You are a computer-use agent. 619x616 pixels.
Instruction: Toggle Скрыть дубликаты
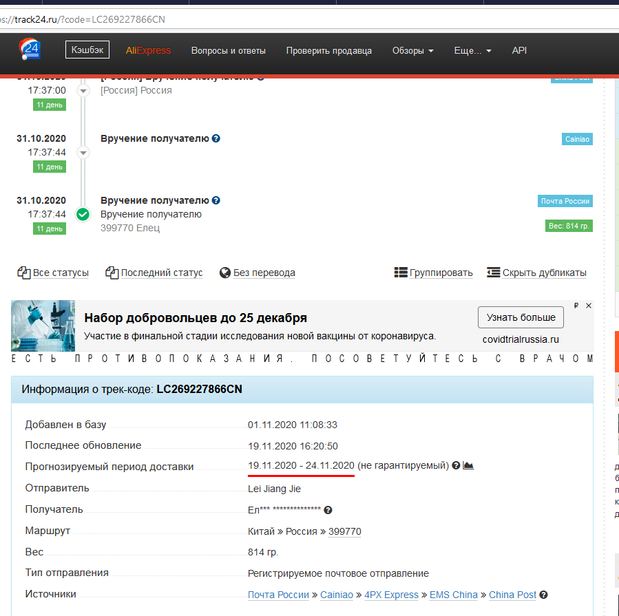[x=545, y=273]
